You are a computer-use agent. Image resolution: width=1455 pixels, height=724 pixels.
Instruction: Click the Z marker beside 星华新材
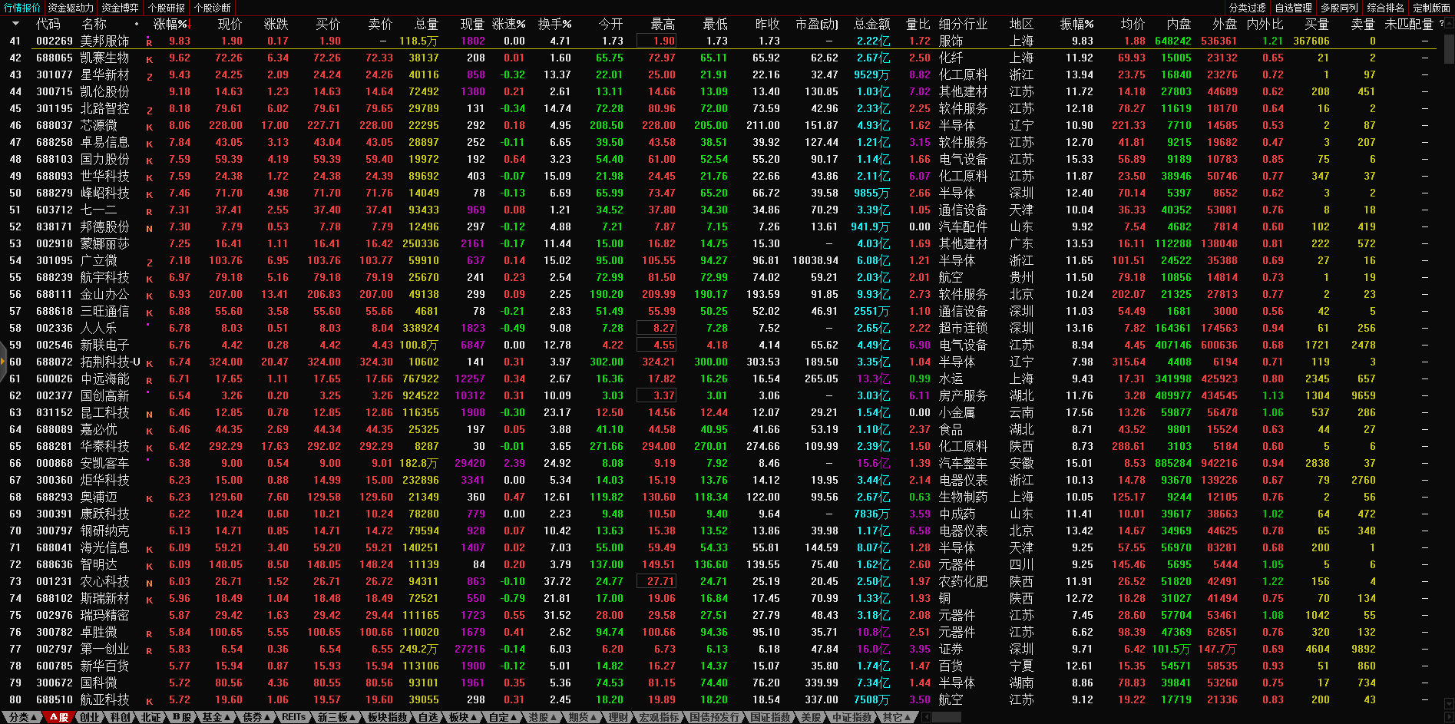149,76
